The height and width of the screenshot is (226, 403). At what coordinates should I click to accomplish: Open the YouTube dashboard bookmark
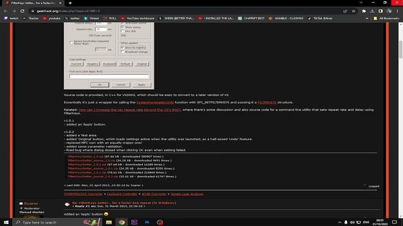pos(137,18)
